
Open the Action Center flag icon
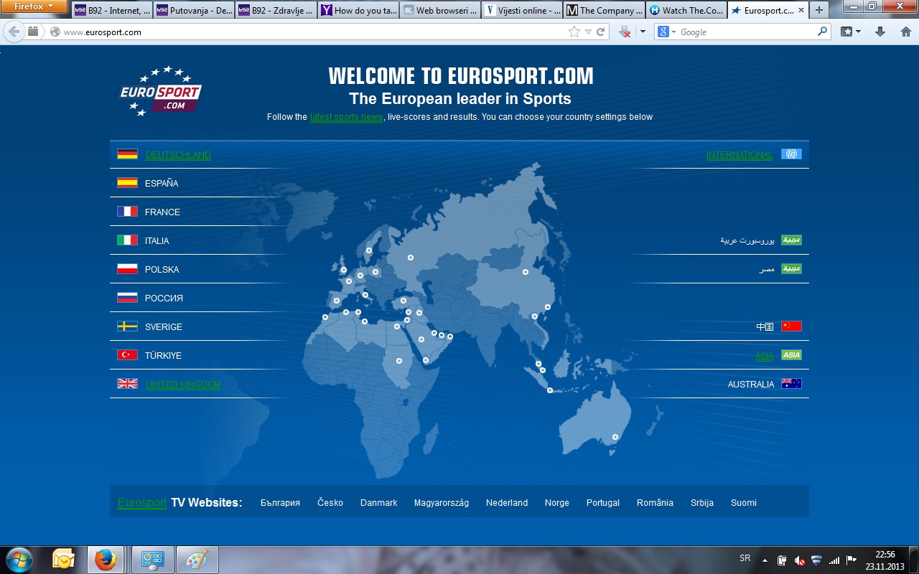pos(851,560)
